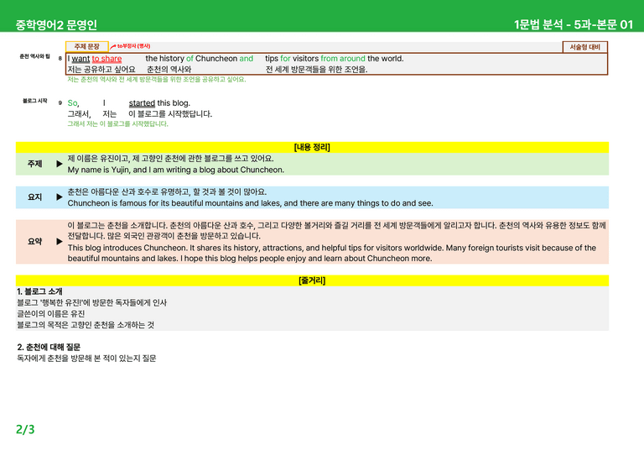Click the '주제' label in green row
The width and height of the screenshot is (644, 456).
[35, 164]
